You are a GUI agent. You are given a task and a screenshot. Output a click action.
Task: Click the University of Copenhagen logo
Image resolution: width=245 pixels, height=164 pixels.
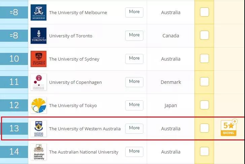click(38, 82)
